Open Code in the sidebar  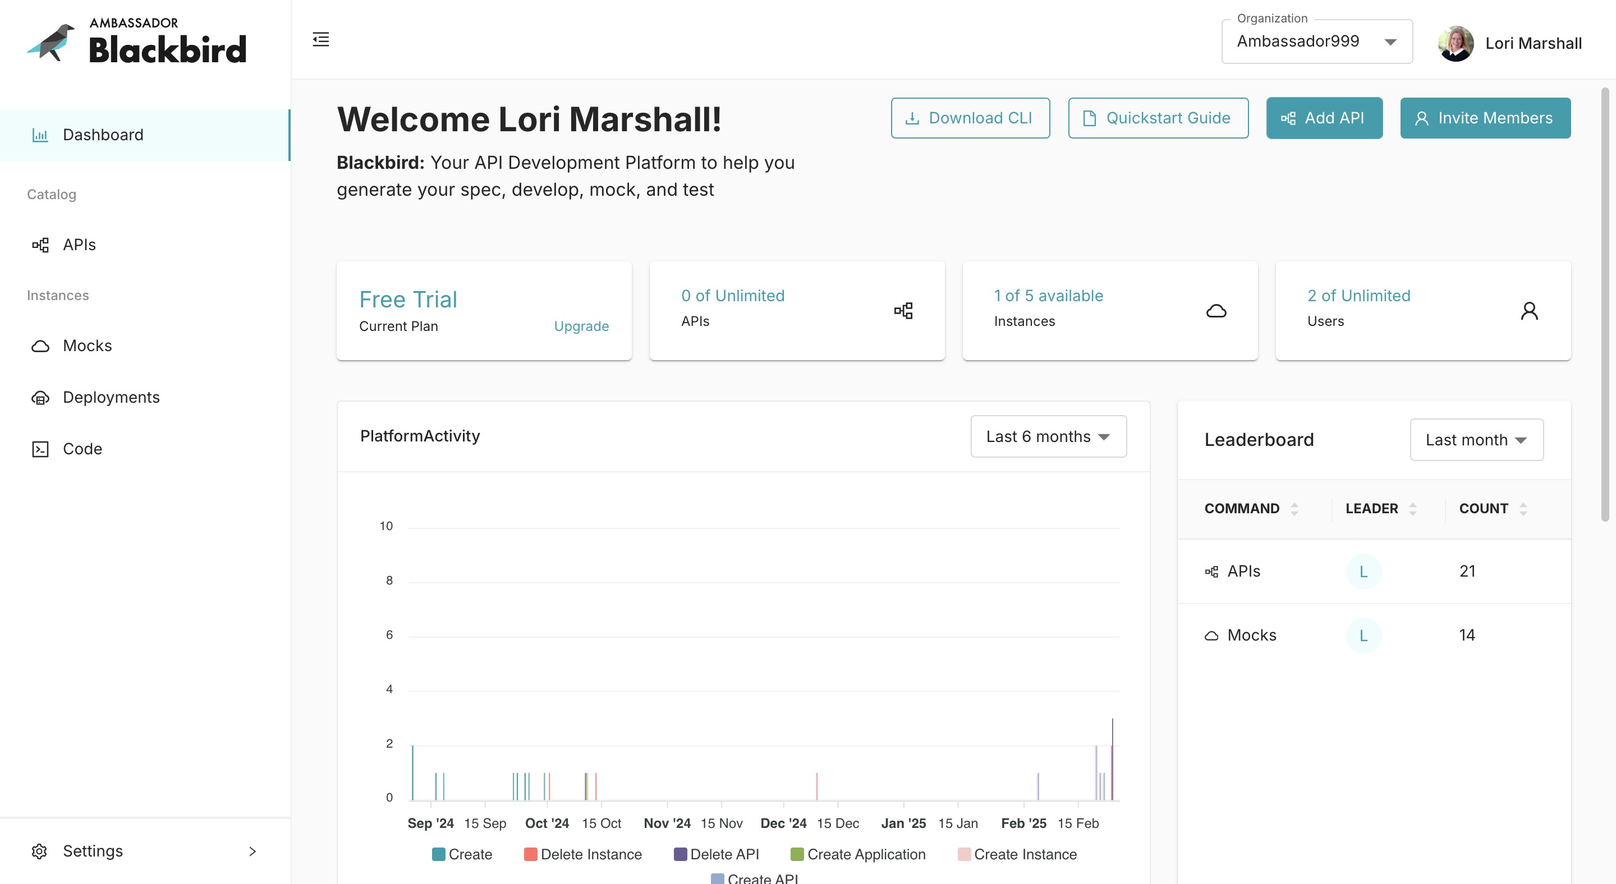[145, 449]
